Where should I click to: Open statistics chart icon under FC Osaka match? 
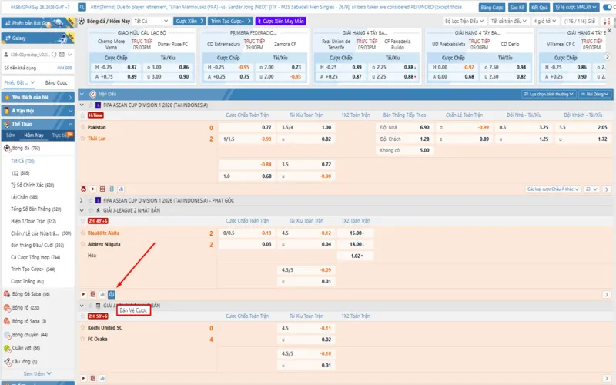pos(102,378)
